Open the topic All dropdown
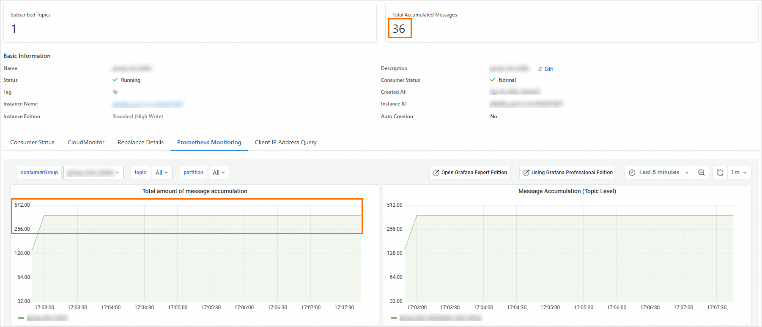 pos(162,173)
